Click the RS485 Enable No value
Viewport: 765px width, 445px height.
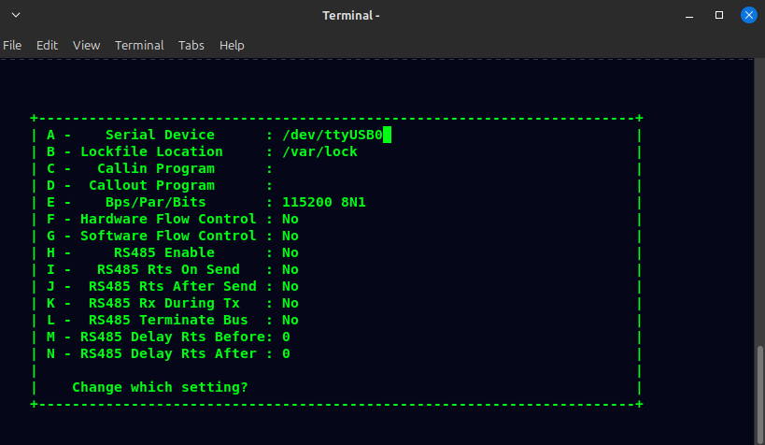(x=290, y=253)
